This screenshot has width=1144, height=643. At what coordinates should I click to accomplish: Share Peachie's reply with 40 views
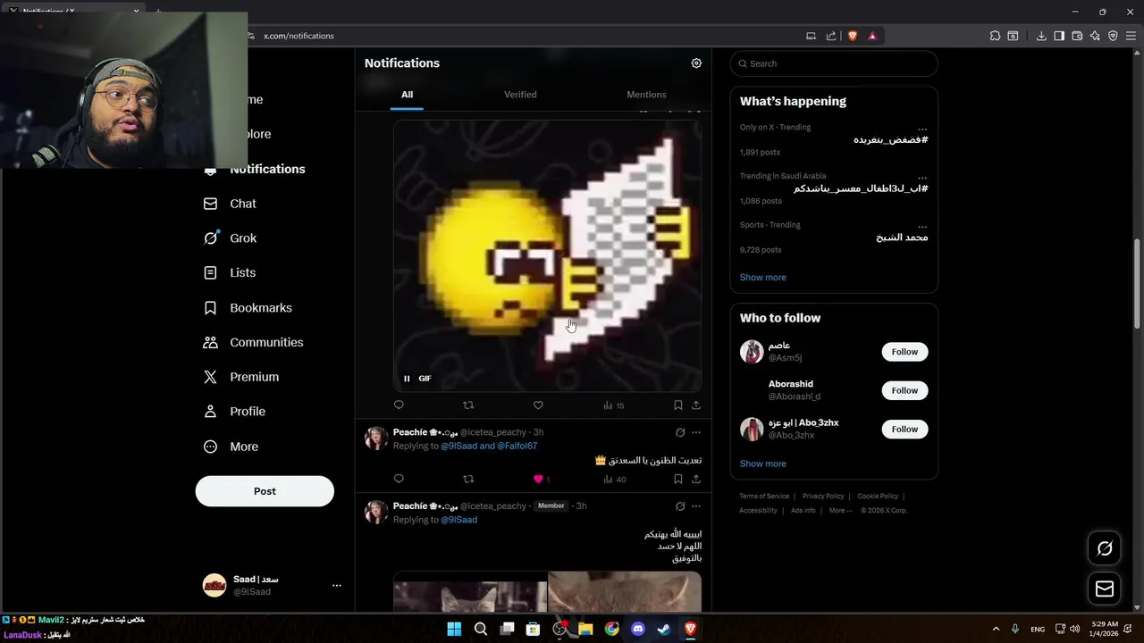tap(696, 480)
